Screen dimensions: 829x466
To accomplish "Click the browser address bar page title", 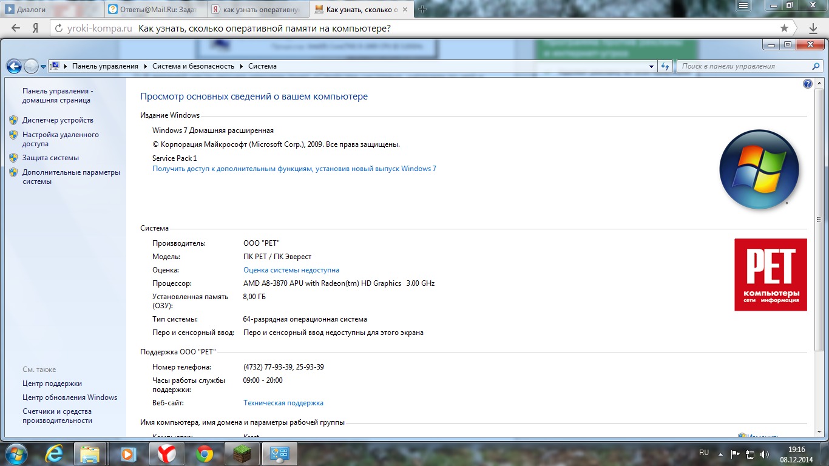I will point(265,29).
